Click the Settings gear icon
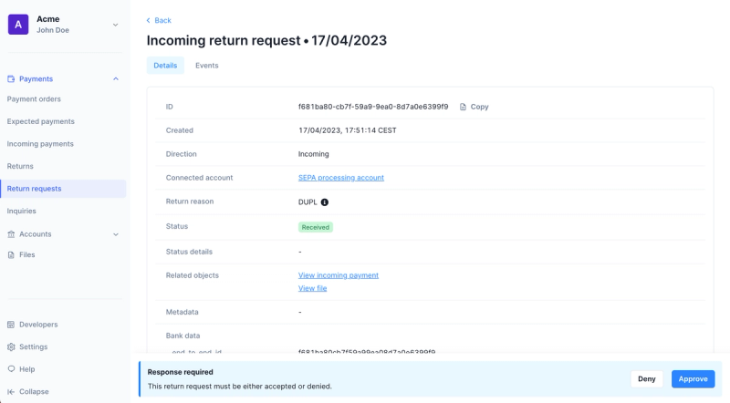The height and width of the screenshot is (403, 730). click(11, 347)
